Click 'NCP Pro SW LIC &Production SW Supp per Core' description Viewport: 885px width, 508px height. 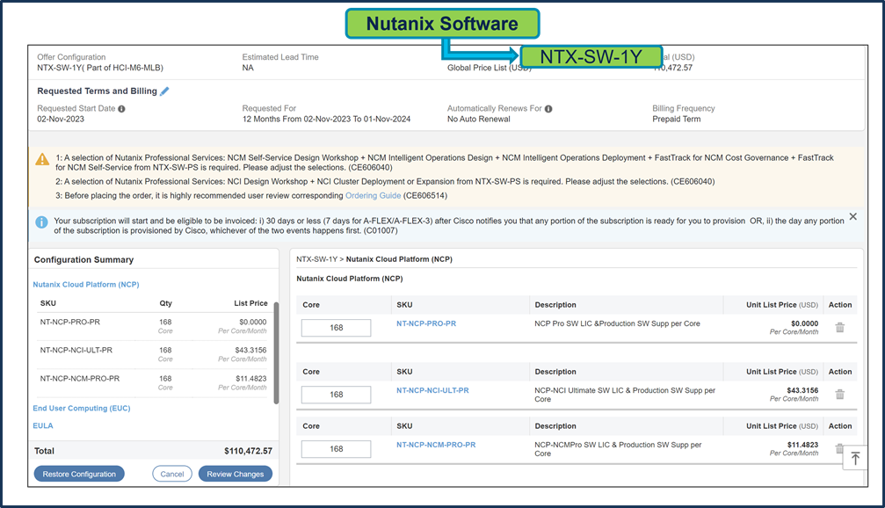[617, 323]
